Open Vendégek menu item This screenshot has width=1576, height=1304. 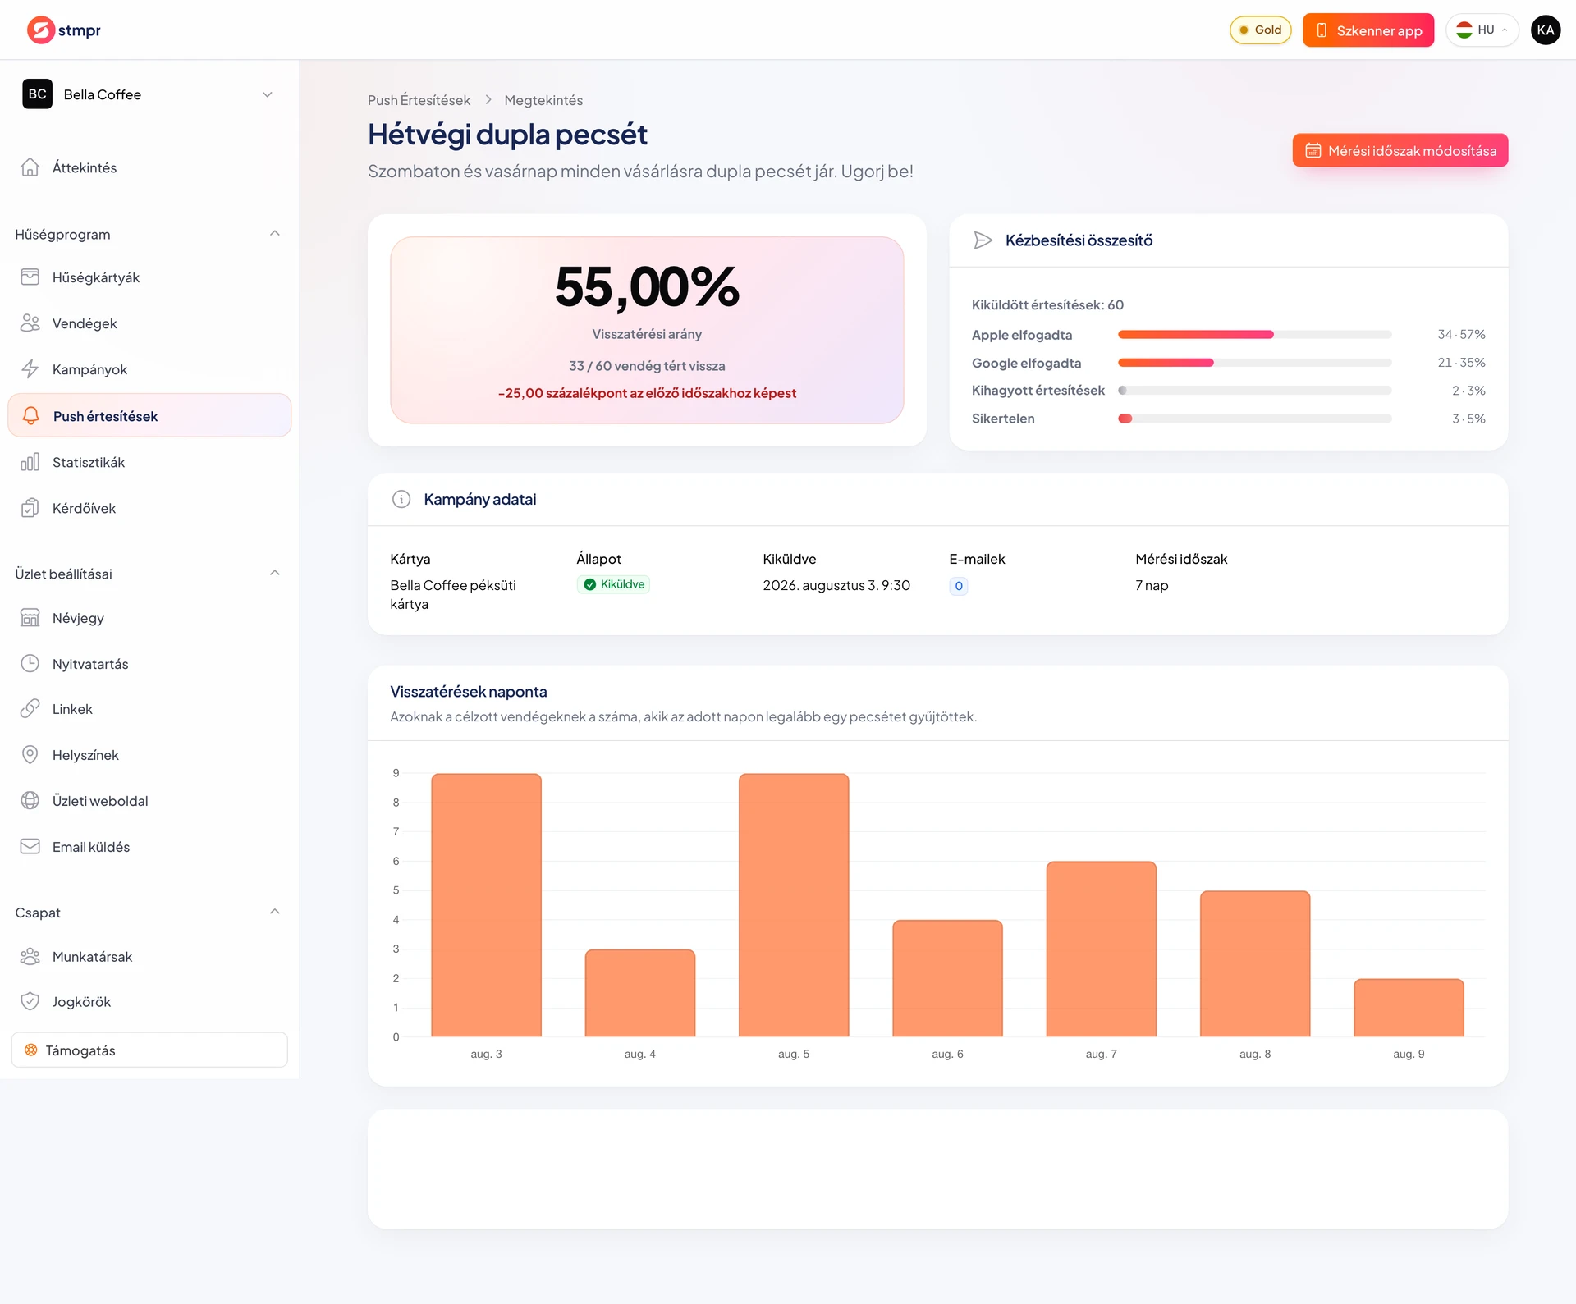pos(149,323)
